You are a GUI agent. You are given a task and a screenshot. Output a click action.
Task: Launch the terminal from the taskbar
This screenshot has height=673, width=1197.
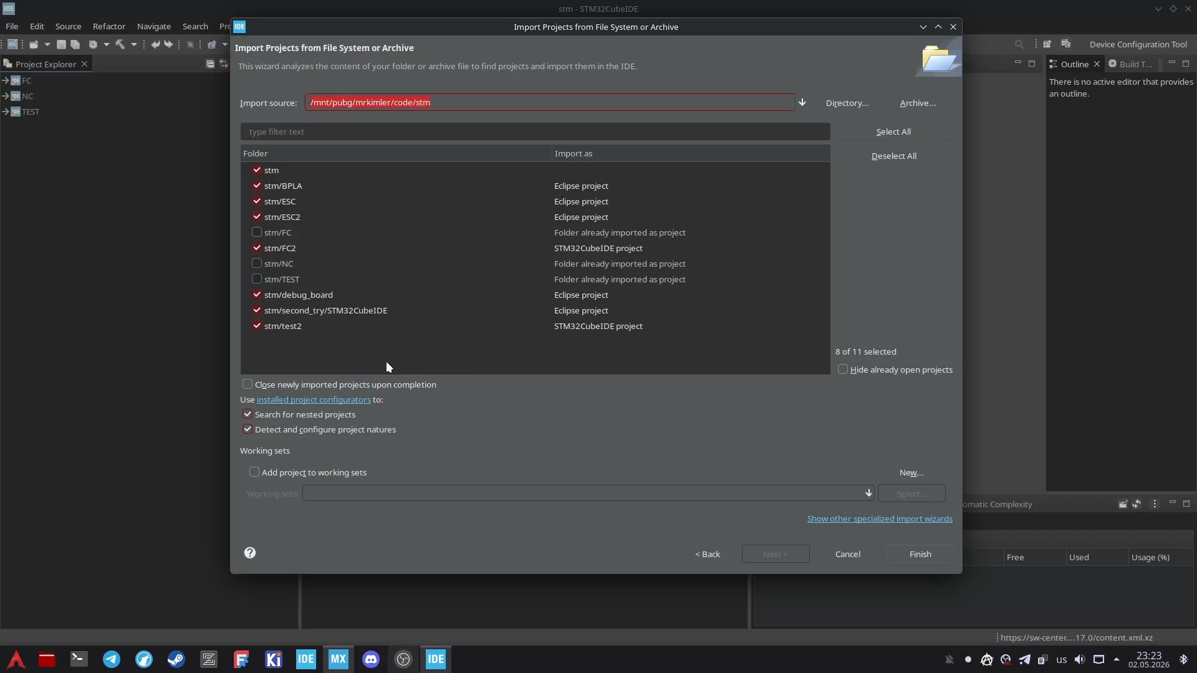[79, 659]
